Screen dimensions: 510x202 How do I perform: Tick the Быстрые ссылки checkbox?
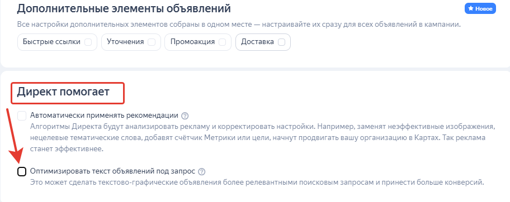(x=88, y=42)
